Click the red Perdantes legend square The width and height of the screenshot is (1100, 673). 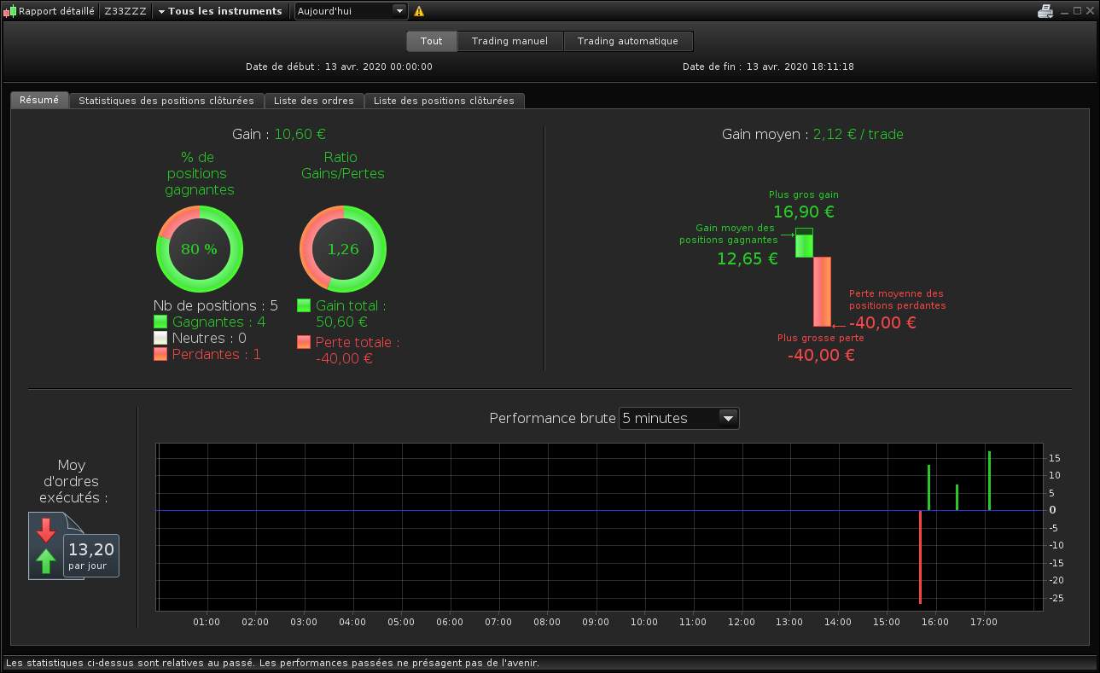(x=160, y=354)
